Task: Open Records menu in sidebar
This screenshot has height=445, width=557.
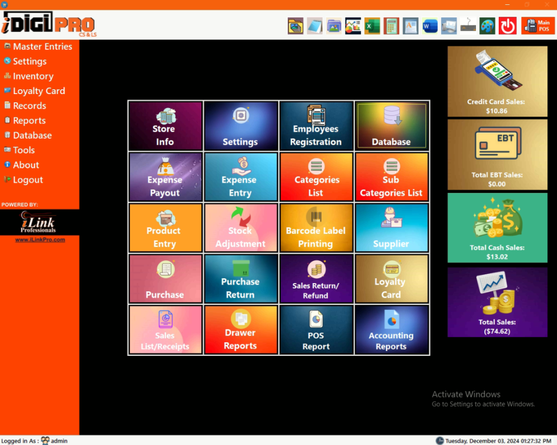Action: point(25,106)
